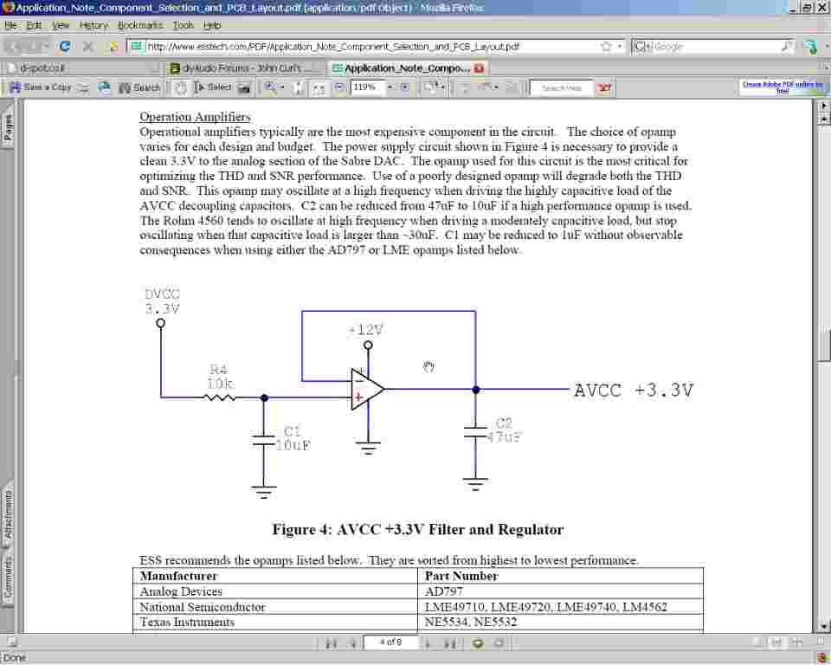Open the Tools menu
Screen dimensions: 831x665
(183, 25)
